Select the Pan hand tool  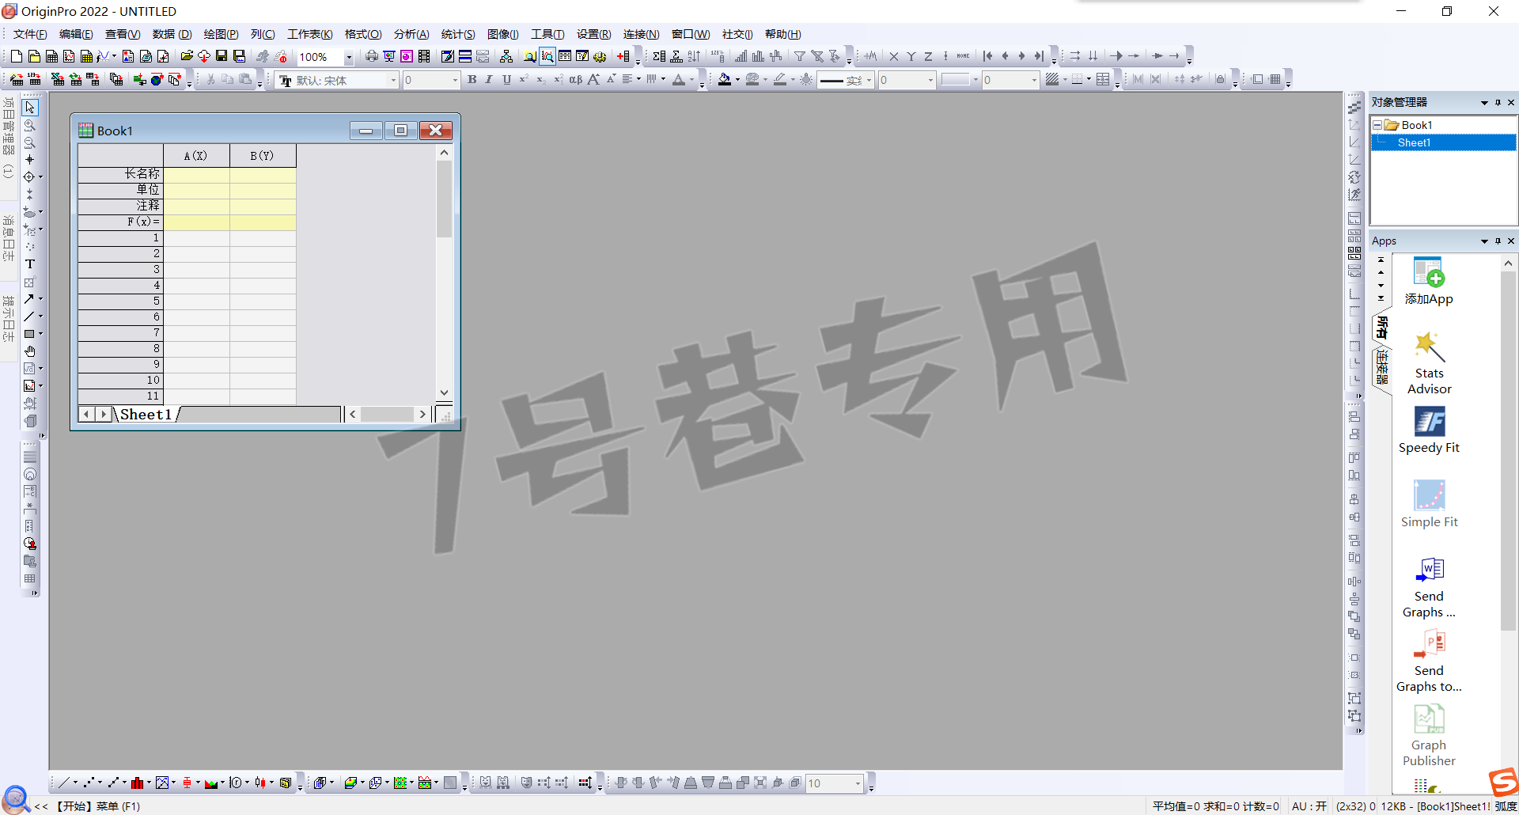[30, 351]
